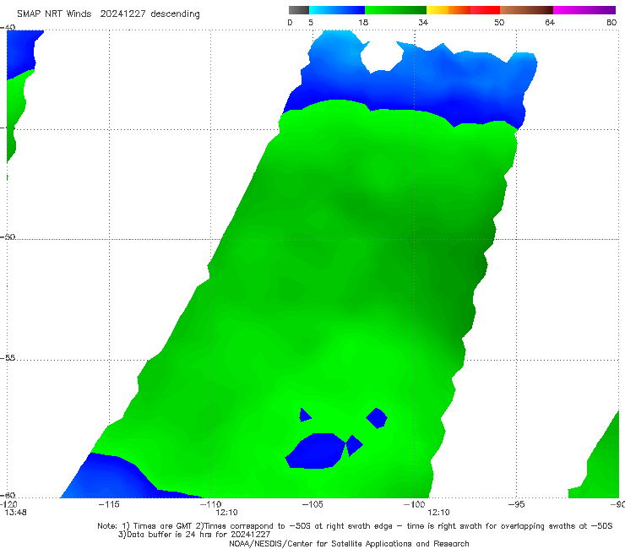
Task: Click the swath time '13:48'
Action: click(x=15, y=513)
